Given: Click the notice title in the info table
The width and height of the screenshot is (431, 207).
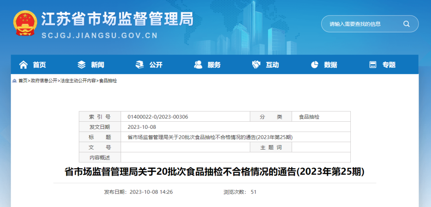Looking at the screenshot, I should pyautogui.click(x=210, y=137).
